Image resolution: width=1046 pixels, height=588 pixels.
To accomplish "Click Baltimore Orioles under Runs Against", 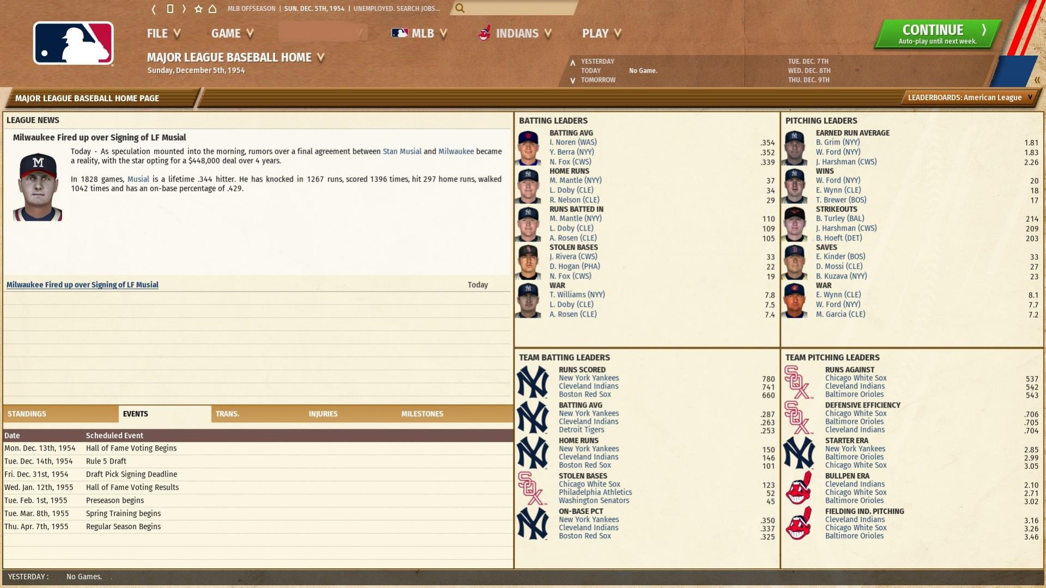I will pos(854,395).
